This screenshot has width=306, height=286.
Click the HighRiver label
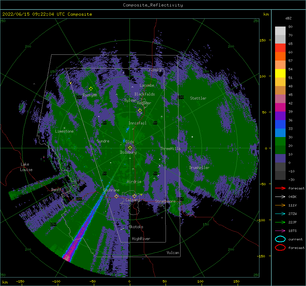(x=141, y=239)
